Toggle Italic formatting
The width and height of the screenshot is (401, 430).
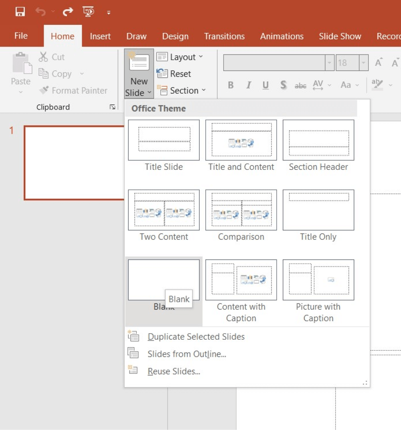[248, 85]
